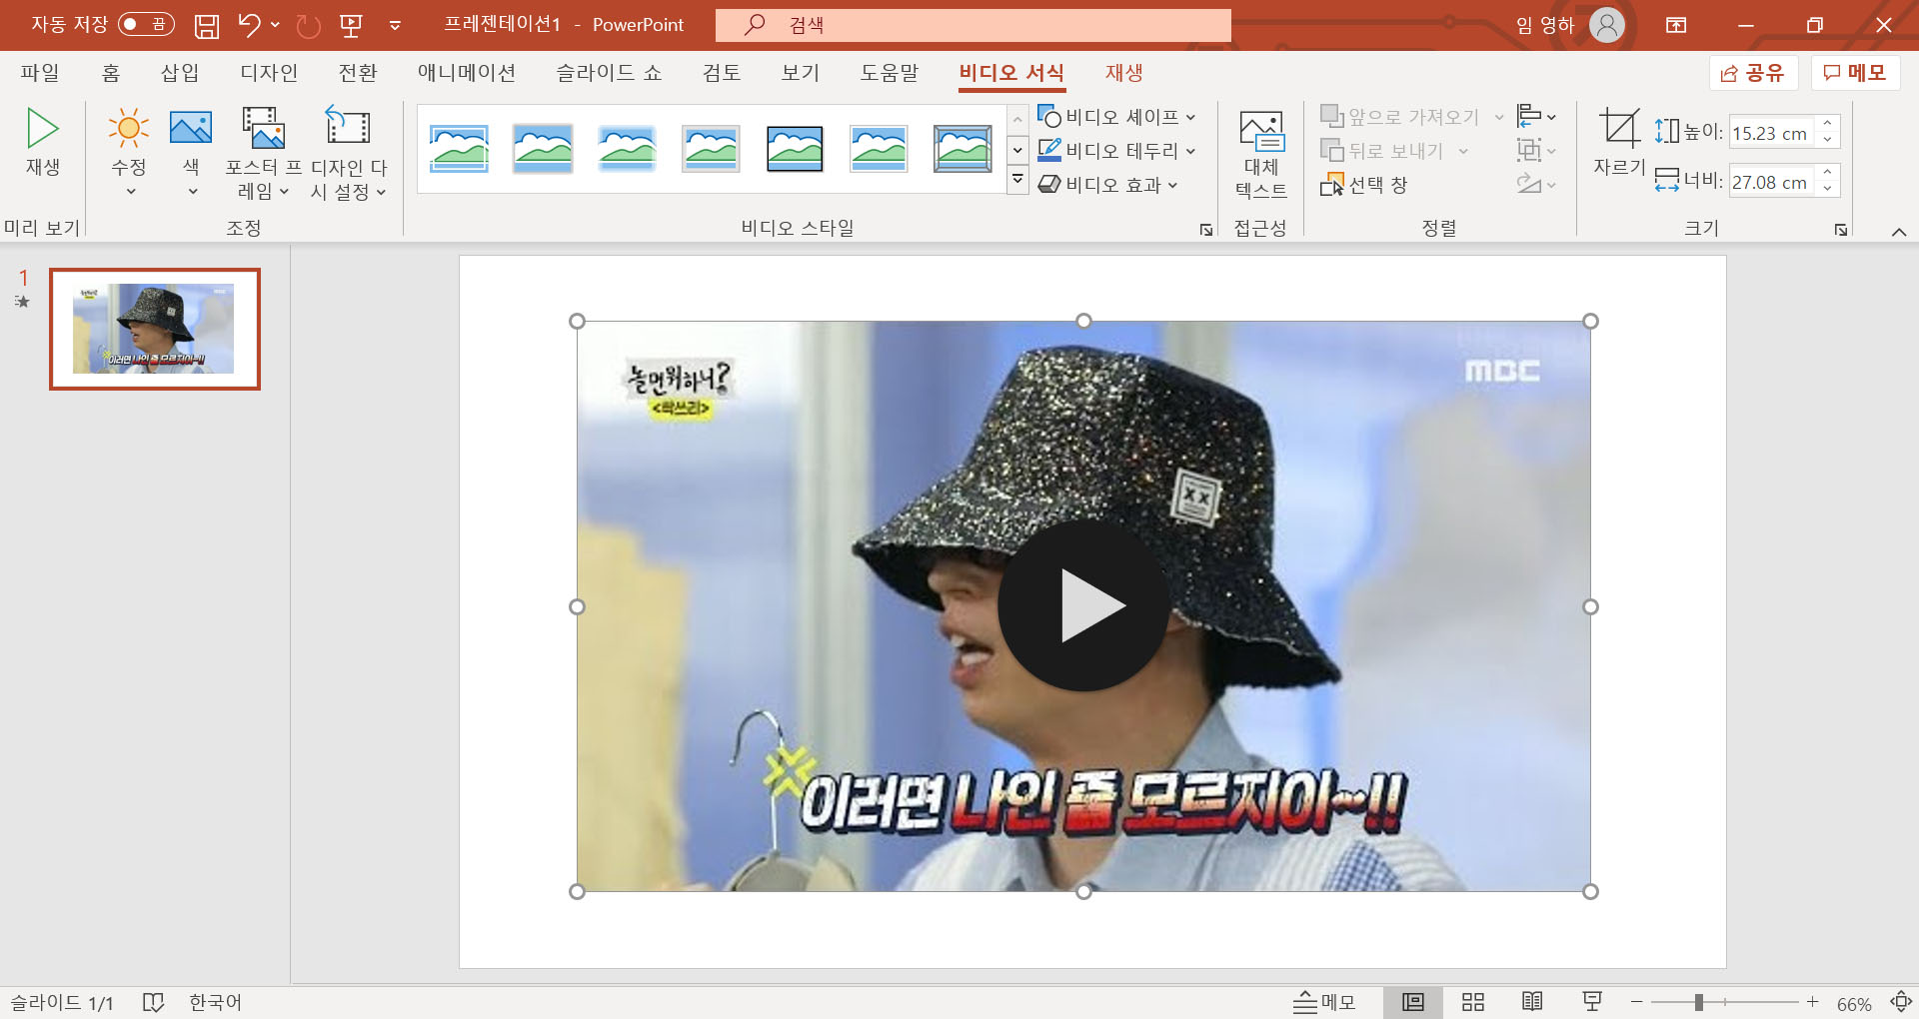This screenshot has width=1919, height=1019.
Task: Open the 포스터 프레임 menu
Action: pos(264,153)
